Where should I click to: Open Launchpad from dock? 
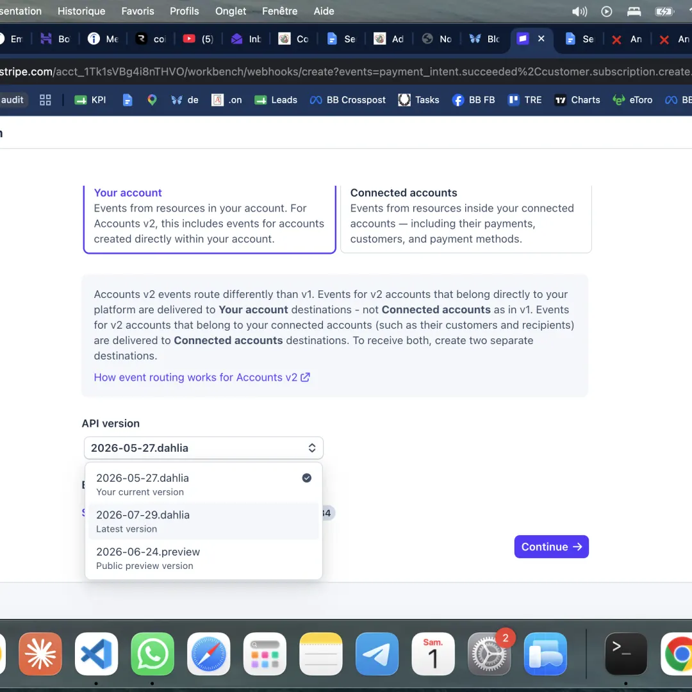point(265,654)
